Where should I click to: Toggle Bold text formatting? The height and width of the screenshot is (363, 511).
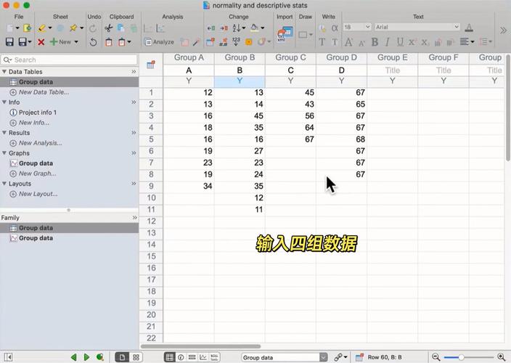pyautogui.click(x=375, y=42)
